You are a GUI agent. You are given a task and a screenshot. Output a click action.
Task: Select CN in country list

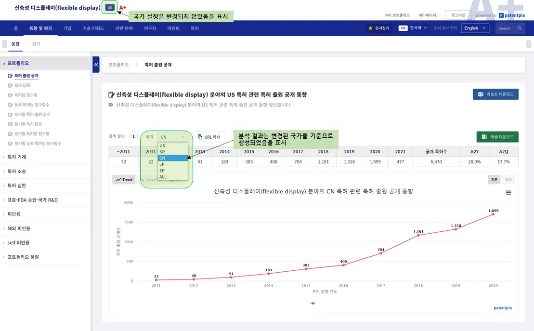(173, 158)
